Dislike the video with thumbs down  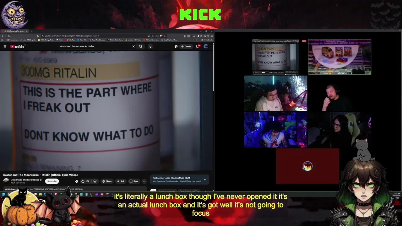[x=95, y=181]
